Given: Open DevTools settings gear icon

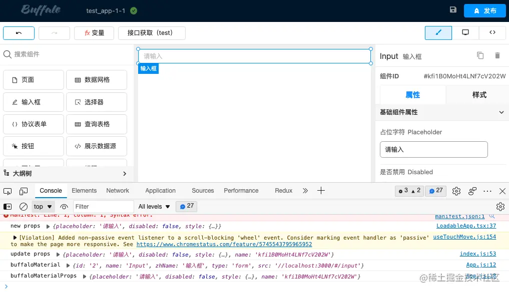Looking at the screenshot, I should pos(456,191).
